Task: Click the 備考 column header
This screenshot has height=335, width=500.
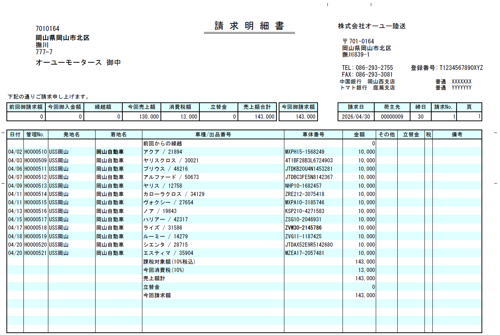Action: [x=457, y=134]
